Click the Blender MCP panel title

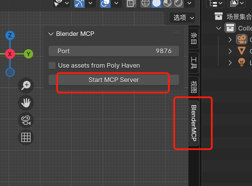click(75, 34)
